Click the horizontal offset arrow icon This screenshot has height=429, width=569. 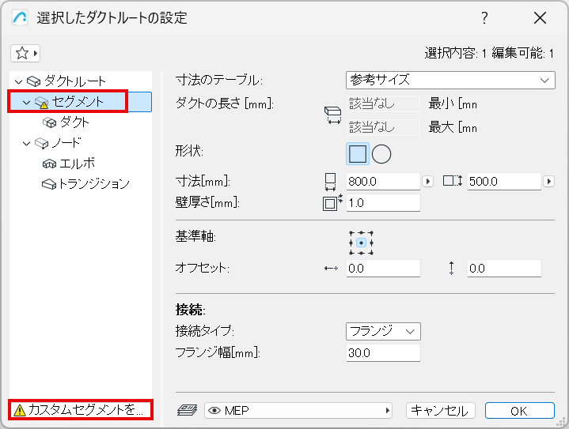tap(331, 269)
